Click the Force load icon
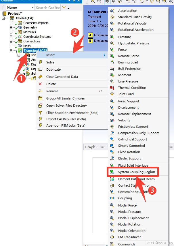 click(x=112, y=50)
